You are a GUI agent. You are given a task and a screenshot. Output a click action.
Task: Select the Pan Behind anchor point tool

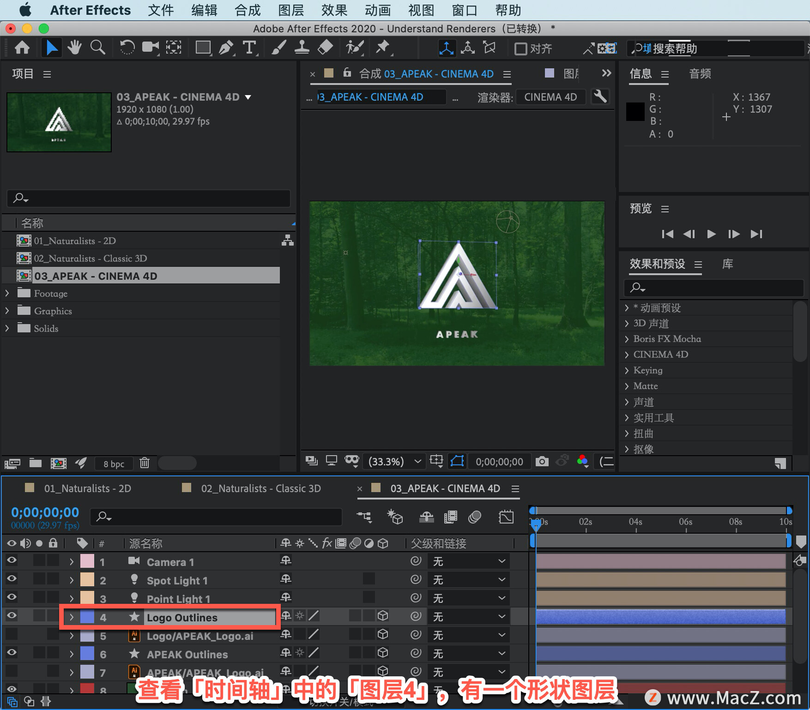click(174, 48)
